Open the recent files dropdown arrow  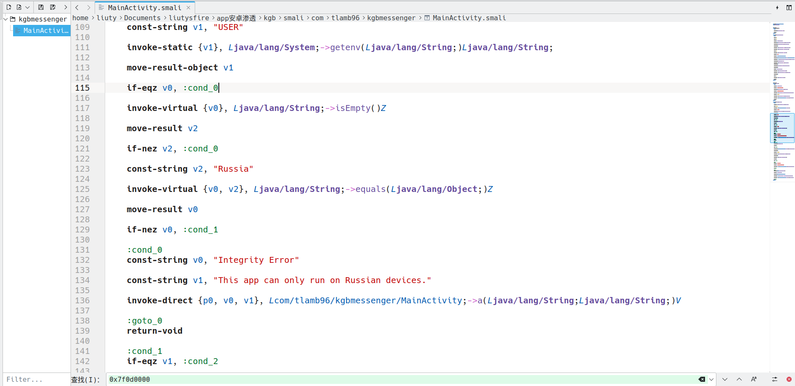coord(27,7)
